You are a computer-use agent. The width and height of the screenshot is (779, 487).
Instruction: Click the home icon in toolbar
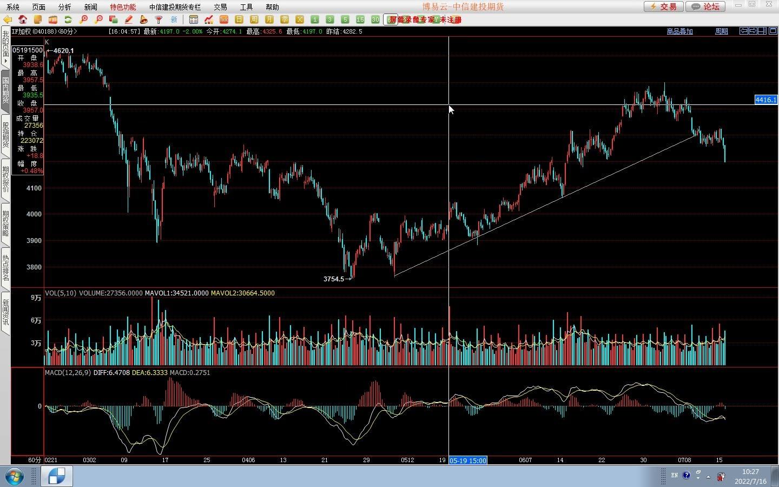pyautogui.click(x=23, y=19)
